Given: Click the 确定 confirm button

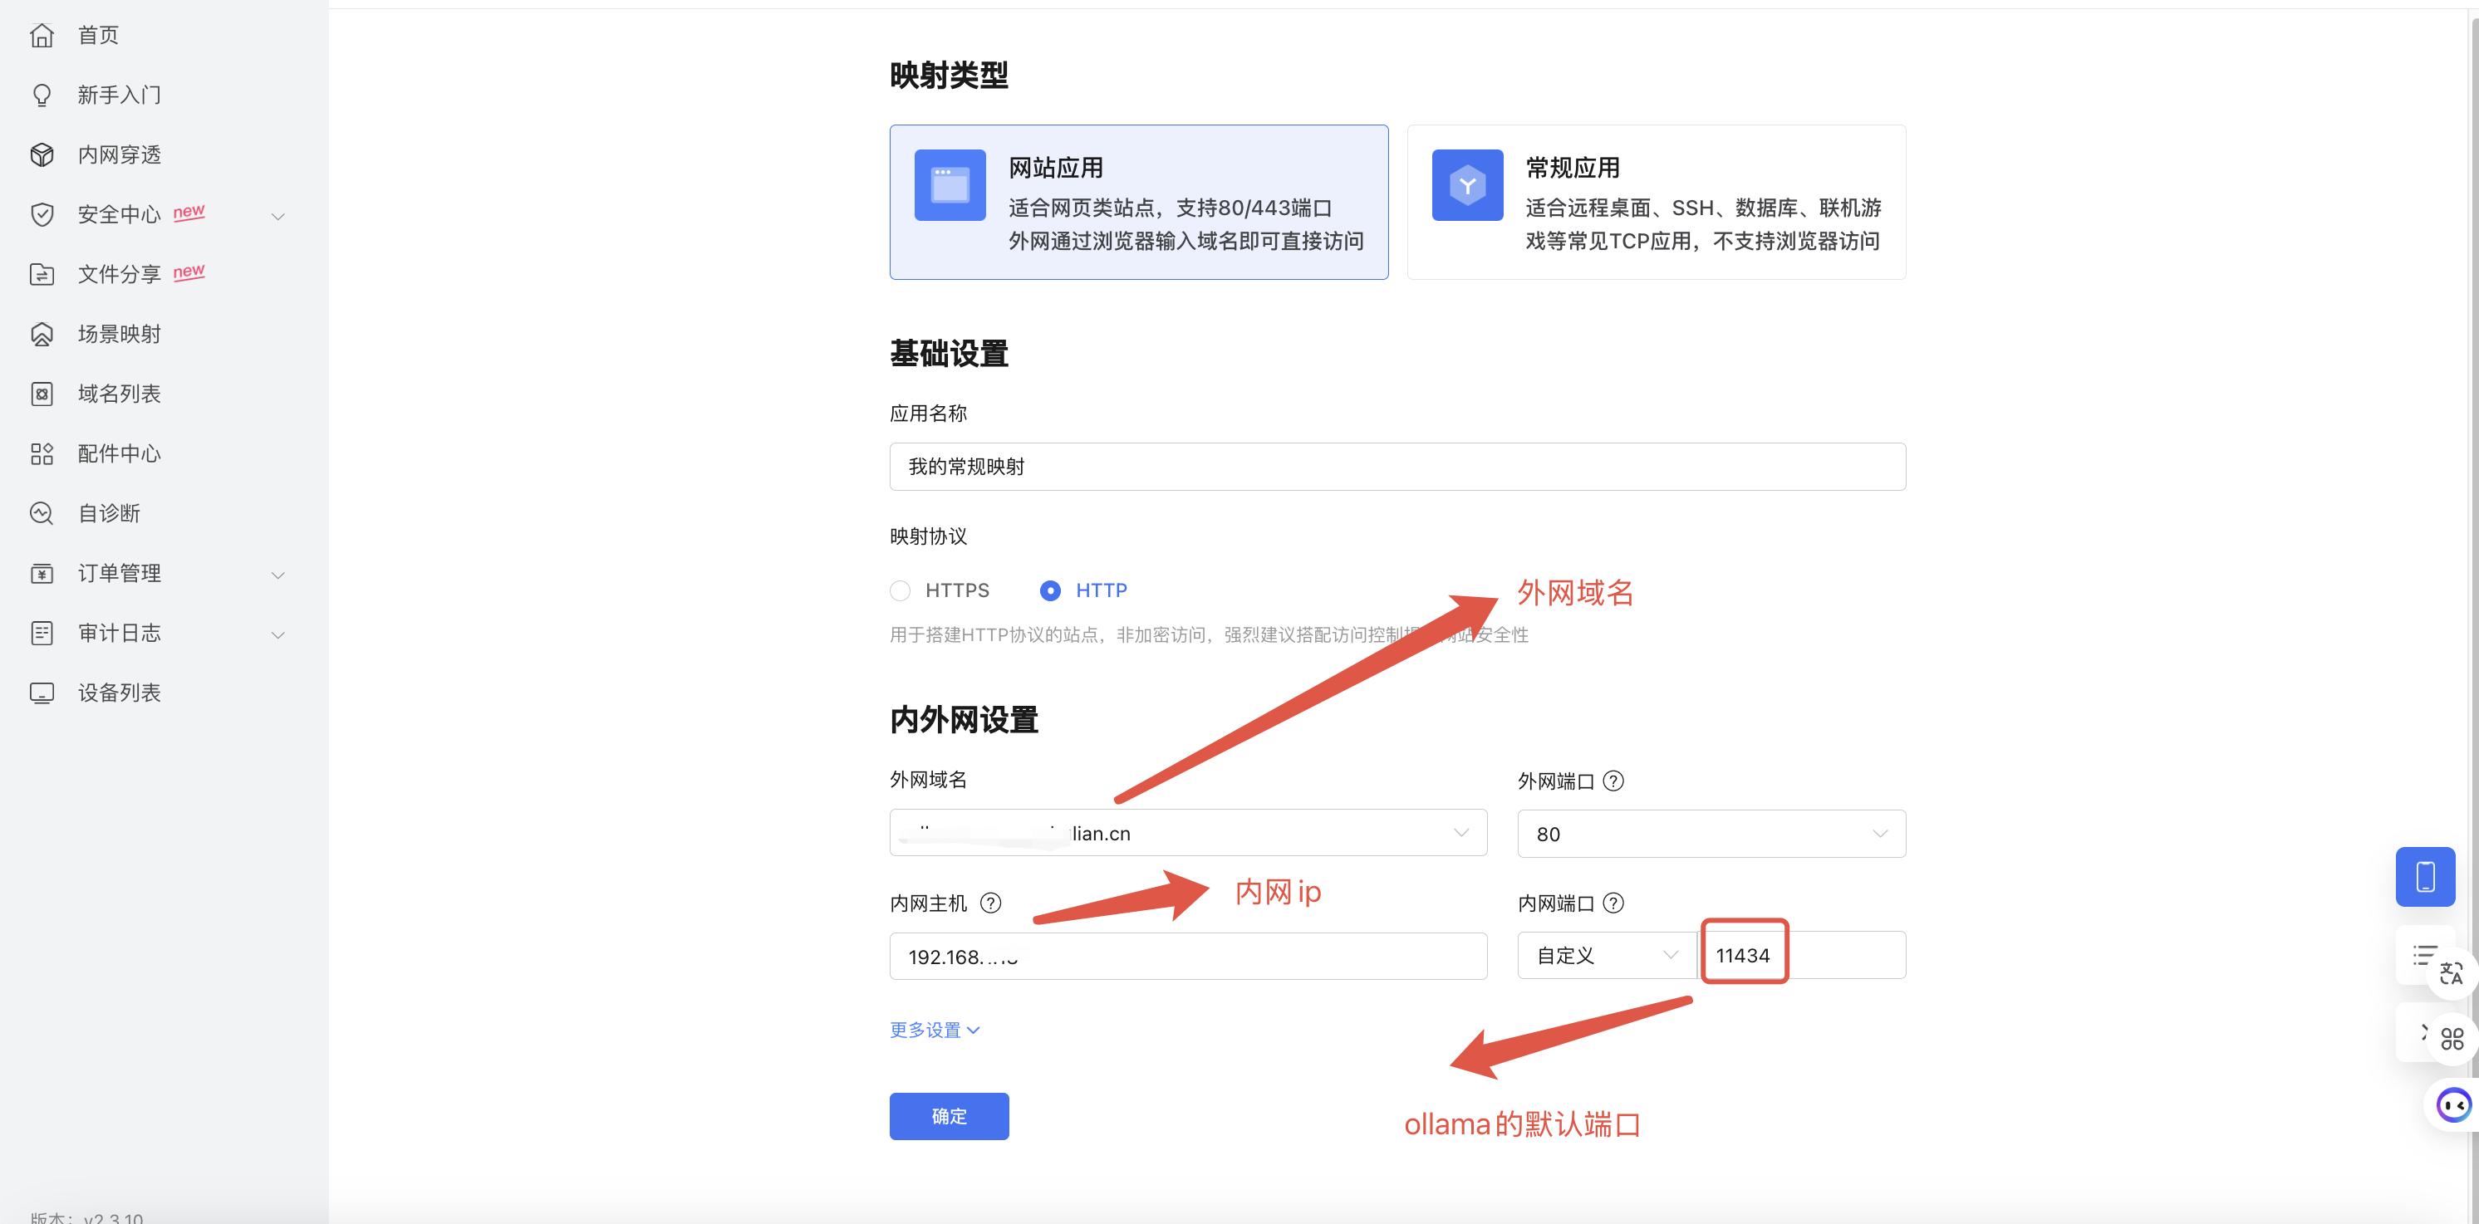Looking at the screenshot, I should 949,1116.
